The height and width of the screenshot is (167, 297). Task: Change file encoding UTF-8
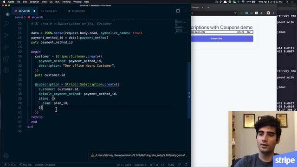[x=154, y=165]
